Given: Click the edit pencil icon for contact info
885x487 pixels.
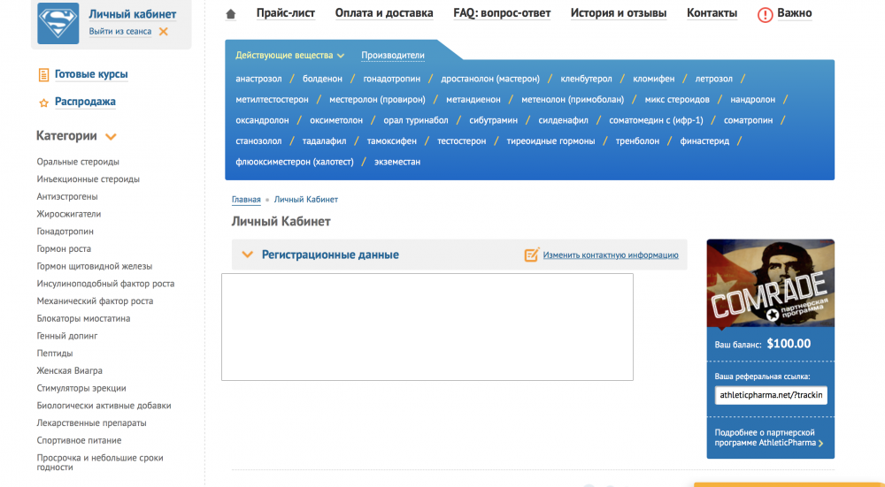Looking at the screenshot, I should click(x=531, y=255).
